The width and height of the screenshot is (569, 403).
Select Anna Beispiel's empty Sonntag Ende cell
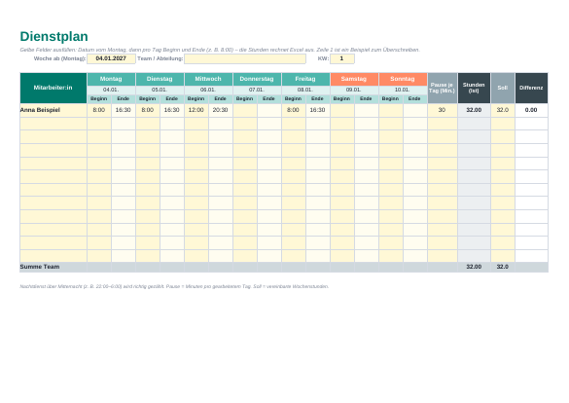[x=415, y=110]
